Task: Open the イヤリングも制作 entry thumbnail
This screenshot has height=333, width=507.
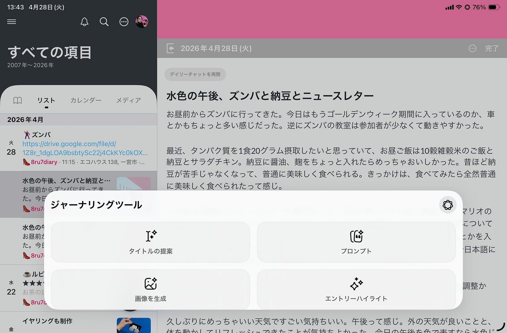Action: pos(134,325)
